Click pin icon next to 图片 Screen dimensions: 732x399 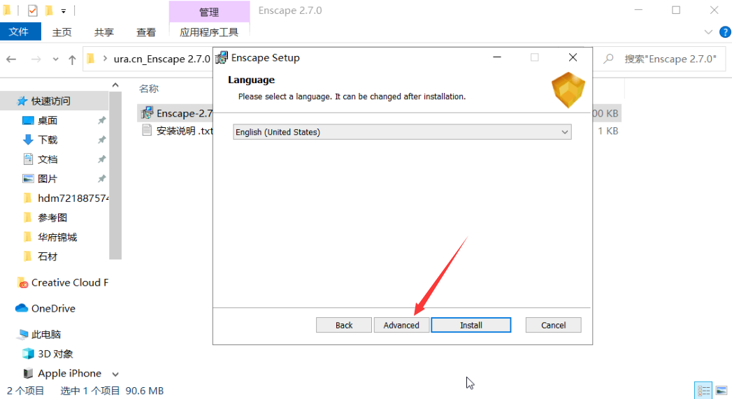[101, 179]
